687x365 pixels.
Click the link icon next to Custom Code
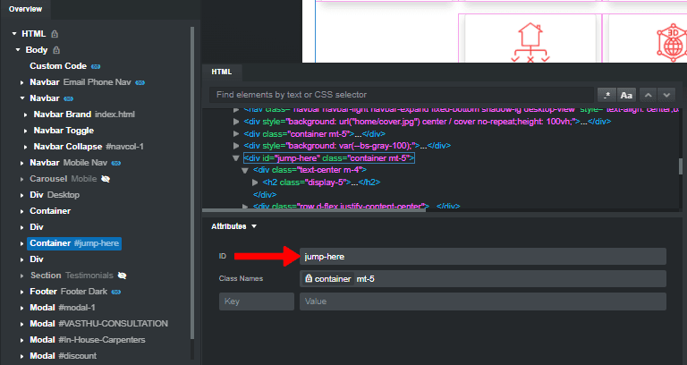pyautogui.click(x=96, y=66)
